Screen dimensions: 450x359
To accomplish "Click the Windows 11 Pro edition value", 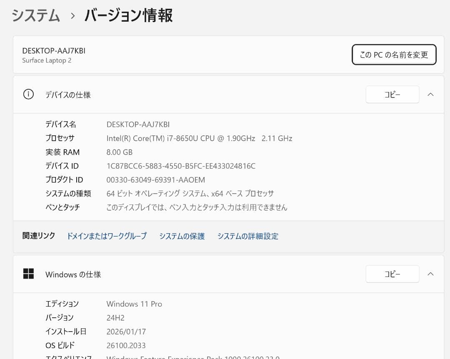I will pyautogui.click(x=134, y=304).
